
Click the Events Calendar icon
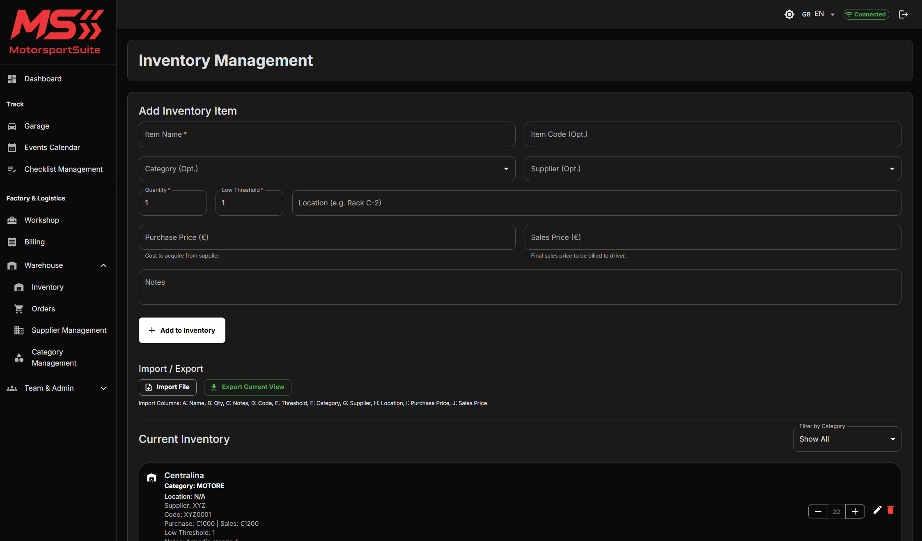point(12,147)
